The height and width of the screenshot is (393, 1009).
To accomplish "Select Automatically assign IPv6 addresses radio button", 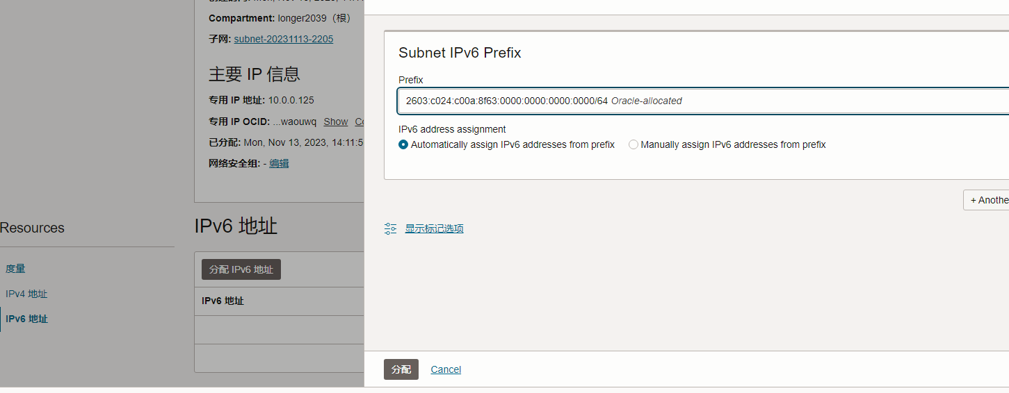I will 403,145.
